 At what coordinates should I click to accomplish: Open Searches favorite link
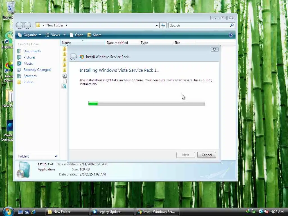(x=30, y=76)
